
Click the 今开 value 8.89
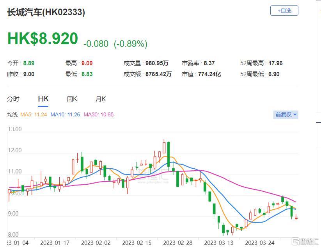[x=29, y=63]
